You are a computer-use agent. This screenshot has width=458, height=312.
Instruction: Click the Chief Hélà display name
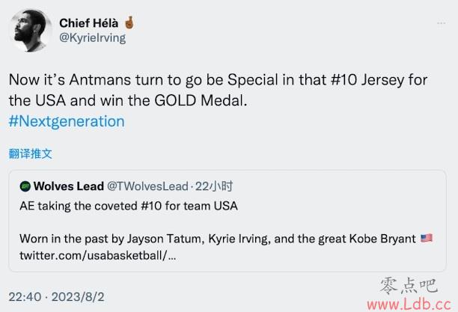pos(89,23)
